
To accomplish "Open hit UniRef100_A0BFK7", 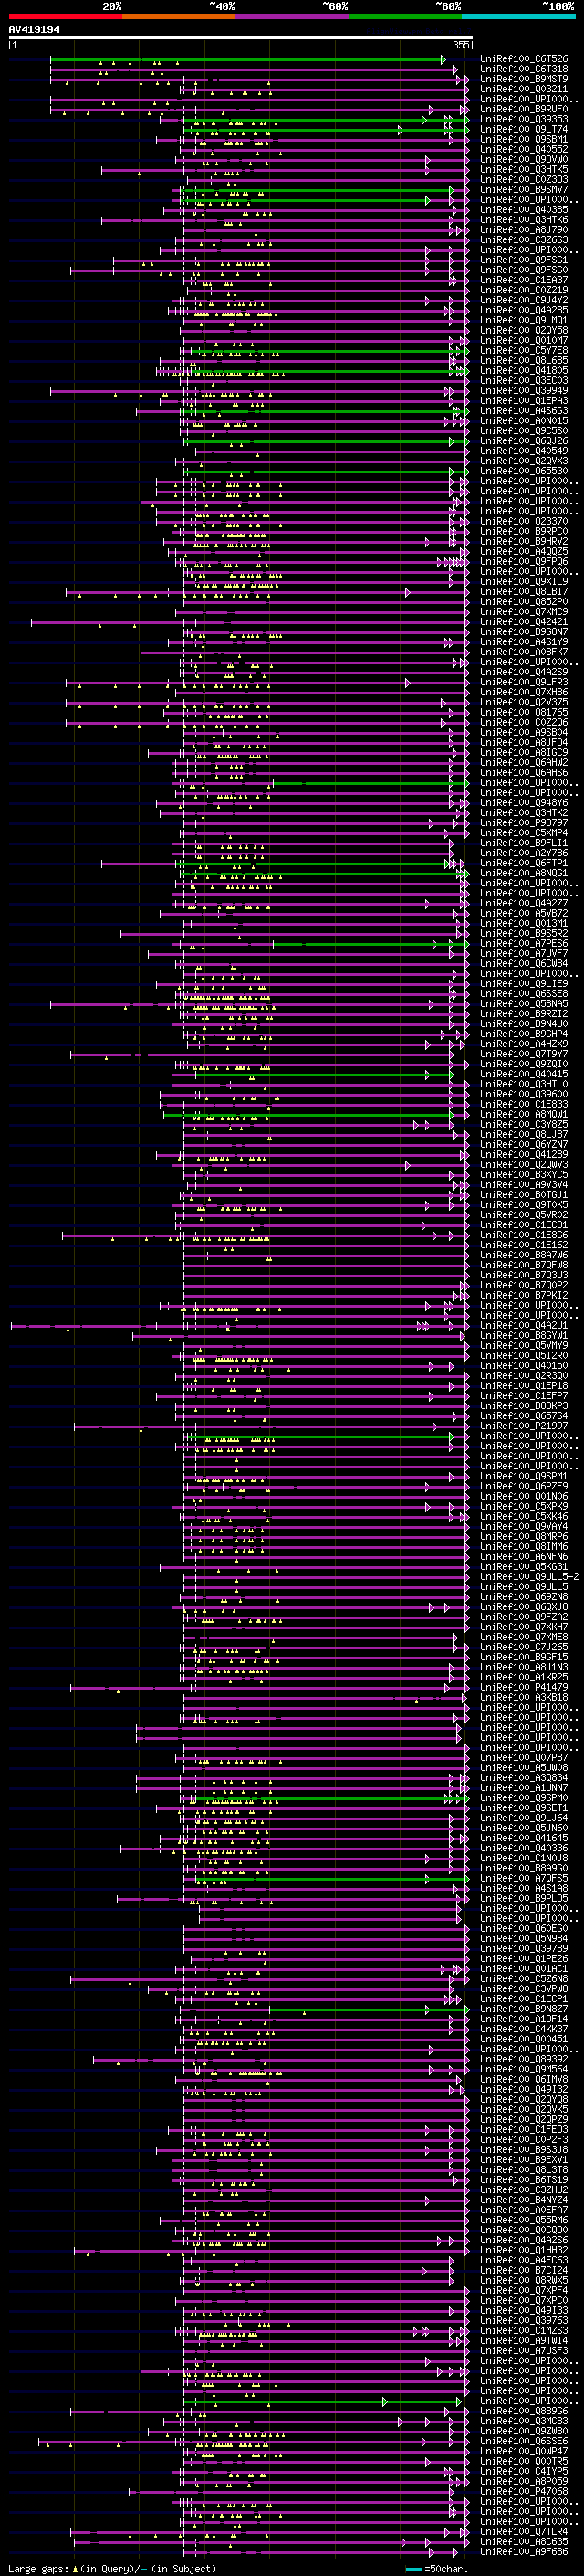I will [x=524, y=652].
